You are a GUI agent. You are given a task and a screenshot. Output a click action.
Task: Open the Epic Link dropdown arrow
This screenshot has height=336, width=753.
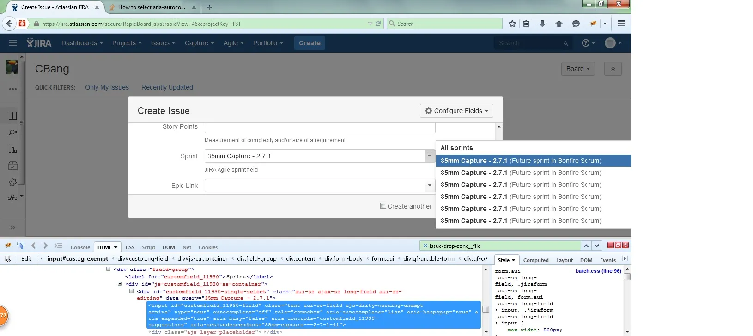430,186
